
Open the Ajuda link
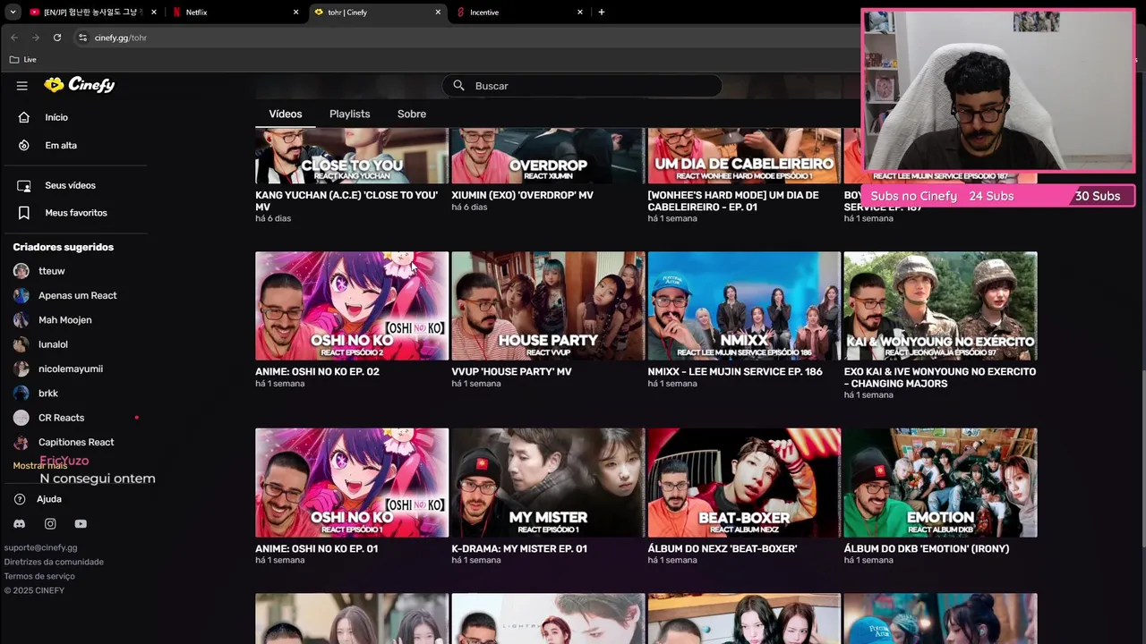48,499
